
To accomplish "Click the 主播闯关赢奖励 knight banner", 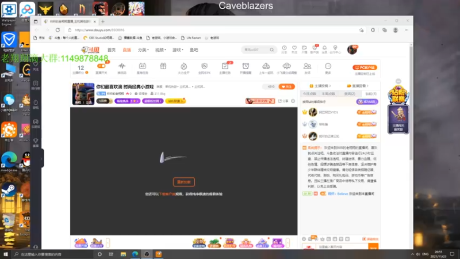I will (398, 119).
